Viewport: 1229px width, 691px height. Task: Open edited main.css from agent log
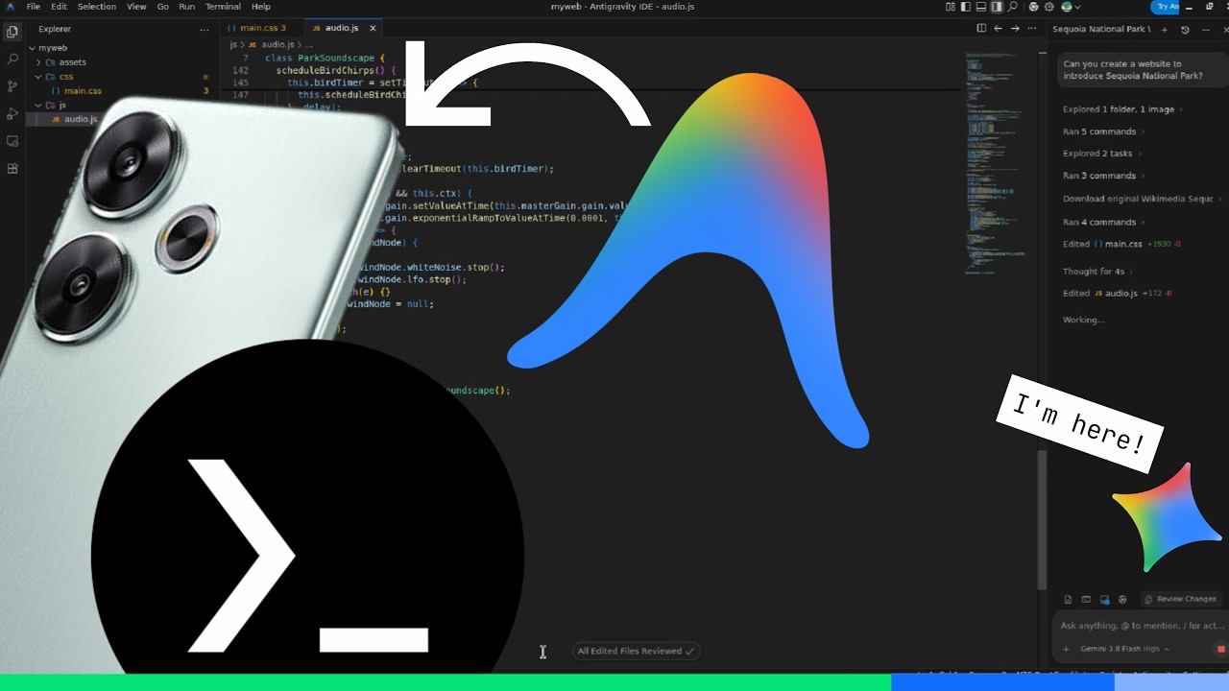[x=1122, y=244]
